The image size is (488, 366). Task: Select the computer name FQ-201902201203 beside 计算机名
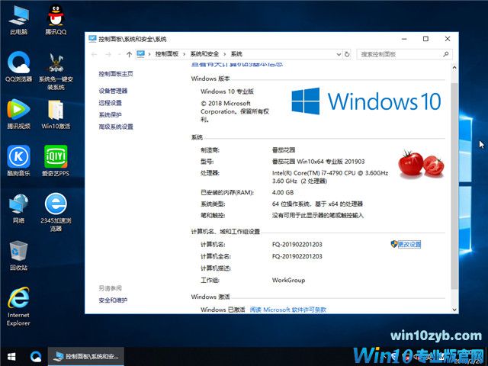[297, 244]
